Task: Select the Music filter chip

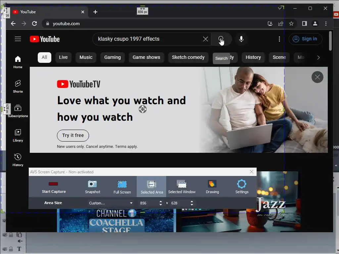Action: pyautogui.click(x=86, y=58)
